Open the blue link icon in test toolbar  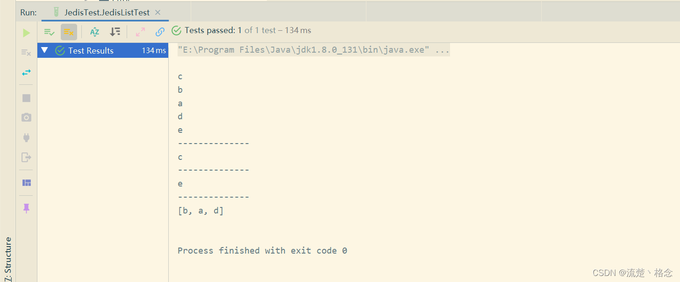[x=160, y=32]
